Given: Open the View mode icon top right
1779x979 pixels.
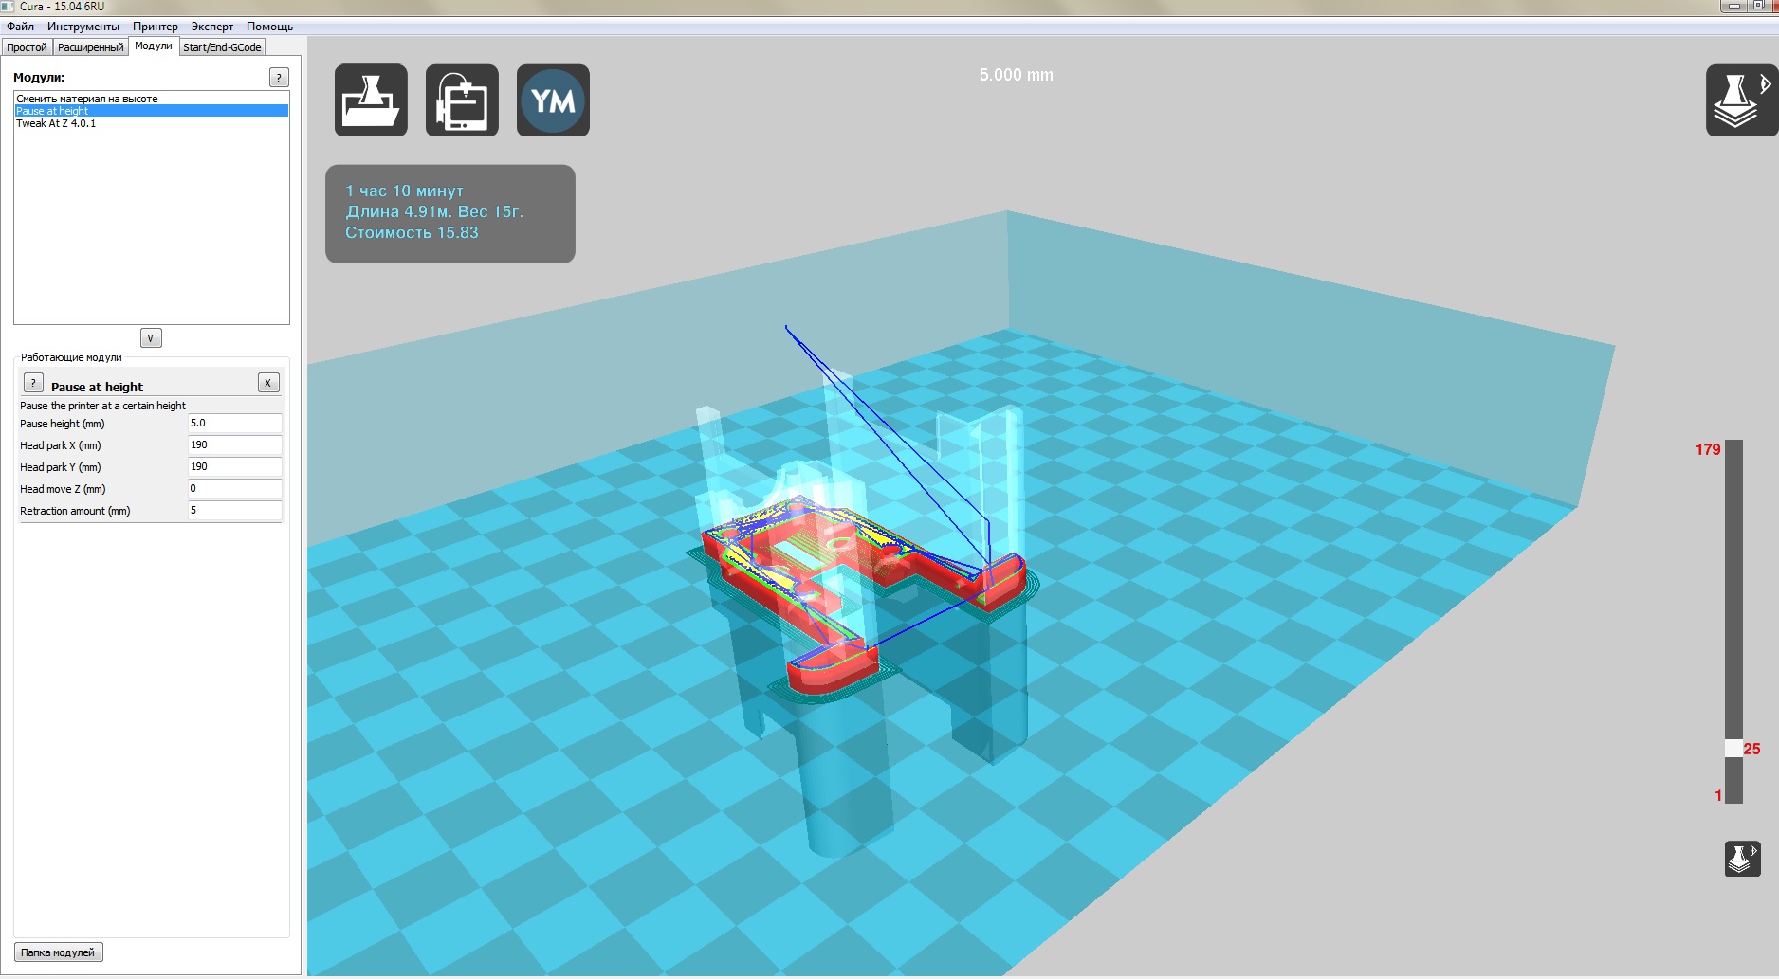Looking at the screenshot, I should click(1740, 100).
